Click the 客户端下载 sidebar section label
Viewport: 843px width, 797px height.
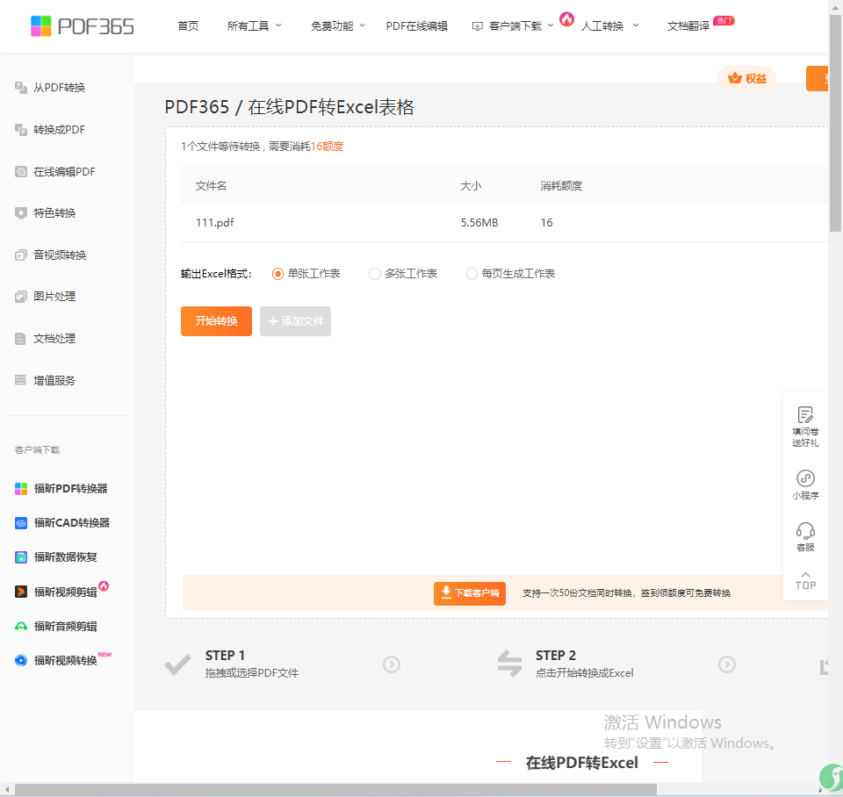[x=37, y=449]
